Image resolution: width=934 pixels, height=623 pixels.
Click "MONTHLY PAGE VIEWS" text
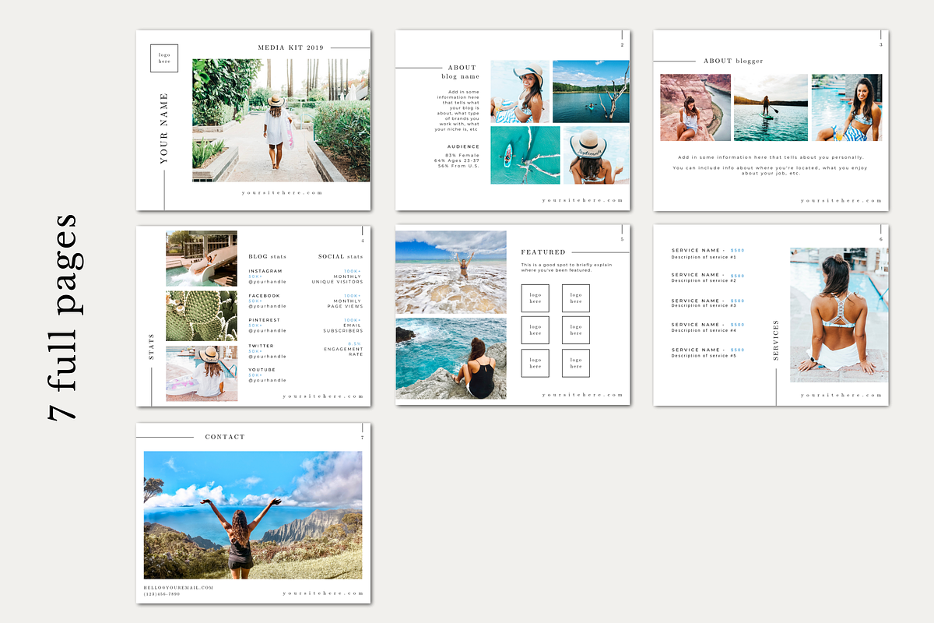click(345, 304)
